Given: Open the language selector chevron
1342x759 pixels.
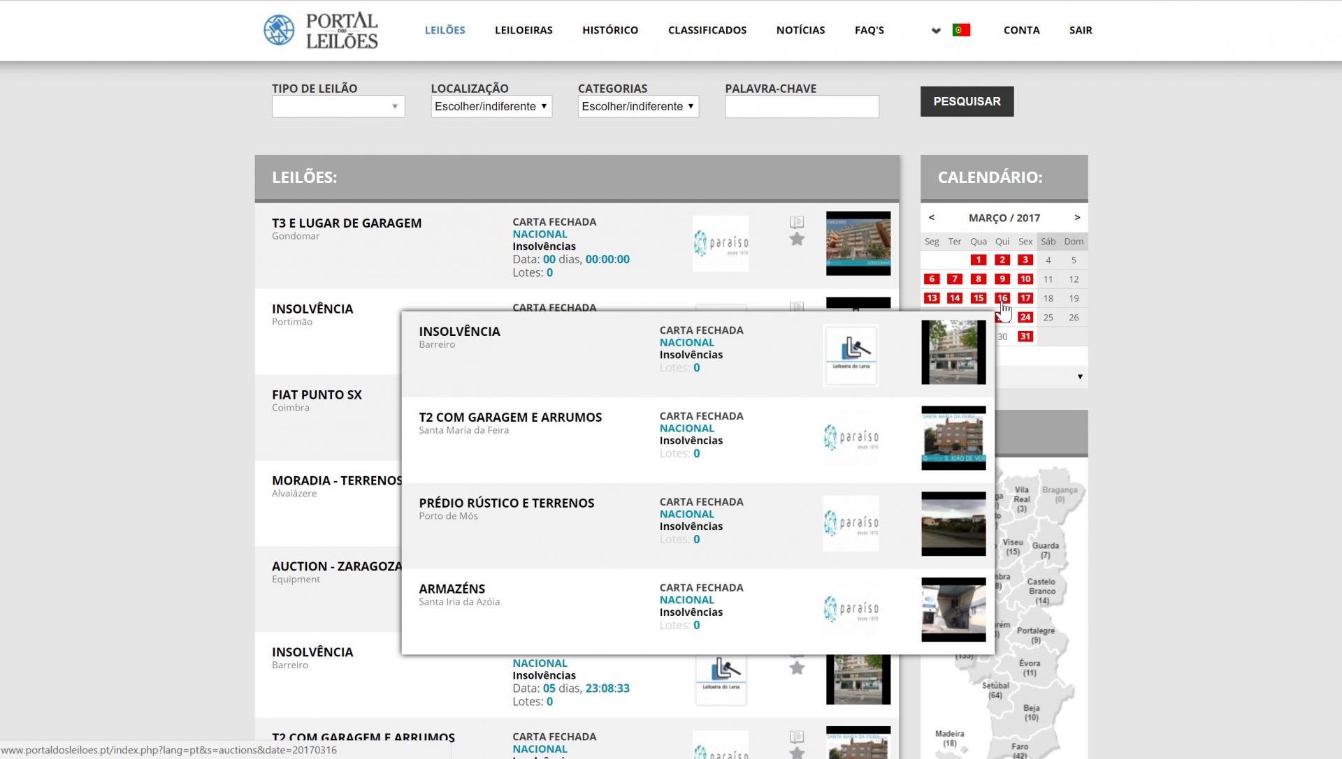Looking at the screenshot, I should click(936, 31).
